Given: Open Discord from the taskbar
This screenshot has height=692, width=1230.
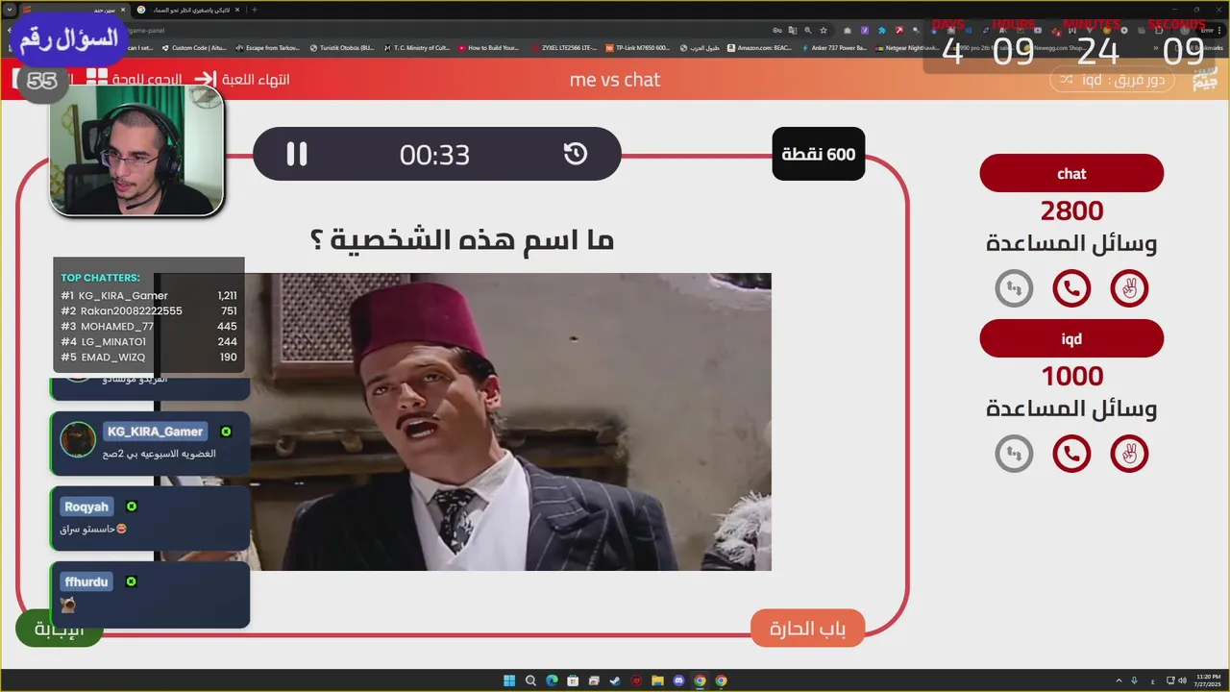Looking at the screenshot, I should click(678, 680).
